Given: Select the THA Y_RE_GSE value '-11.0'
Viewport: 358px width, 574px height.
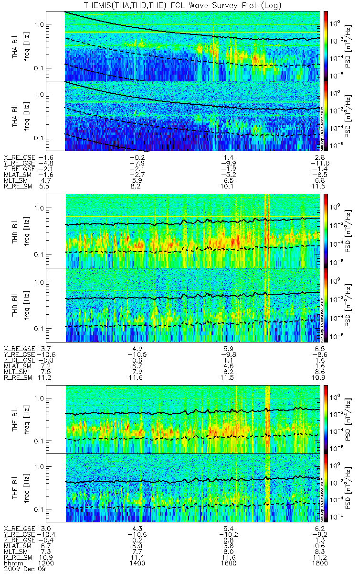Looking at the screenshot, I should (320, 163).
